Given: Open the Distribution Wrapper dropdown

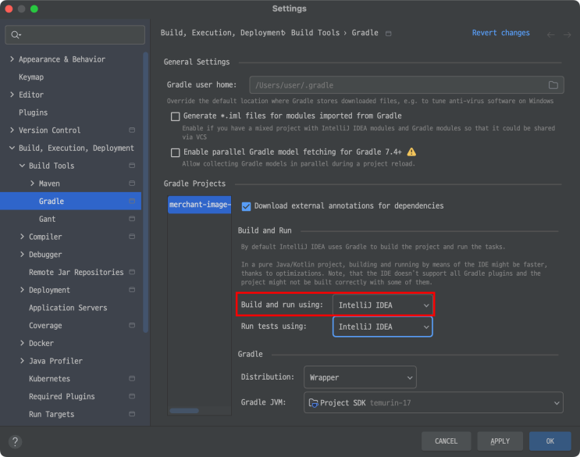Looking at the screenshot, I should point(360,377).
